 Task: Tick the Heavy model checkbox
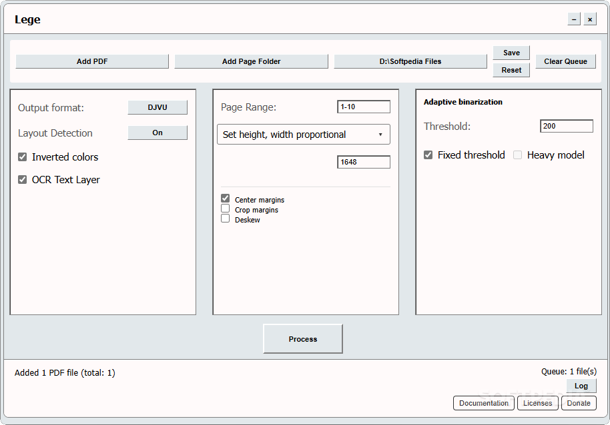517,155
